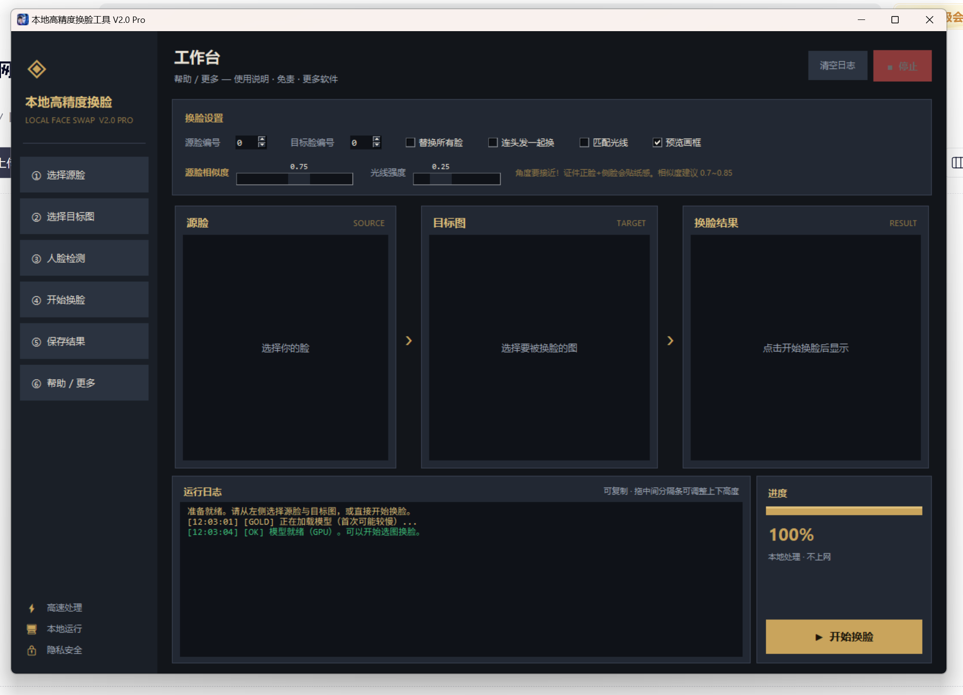Click the lightning bolt high-speed processing icon

pyautogui.click(x=32, y=608)
